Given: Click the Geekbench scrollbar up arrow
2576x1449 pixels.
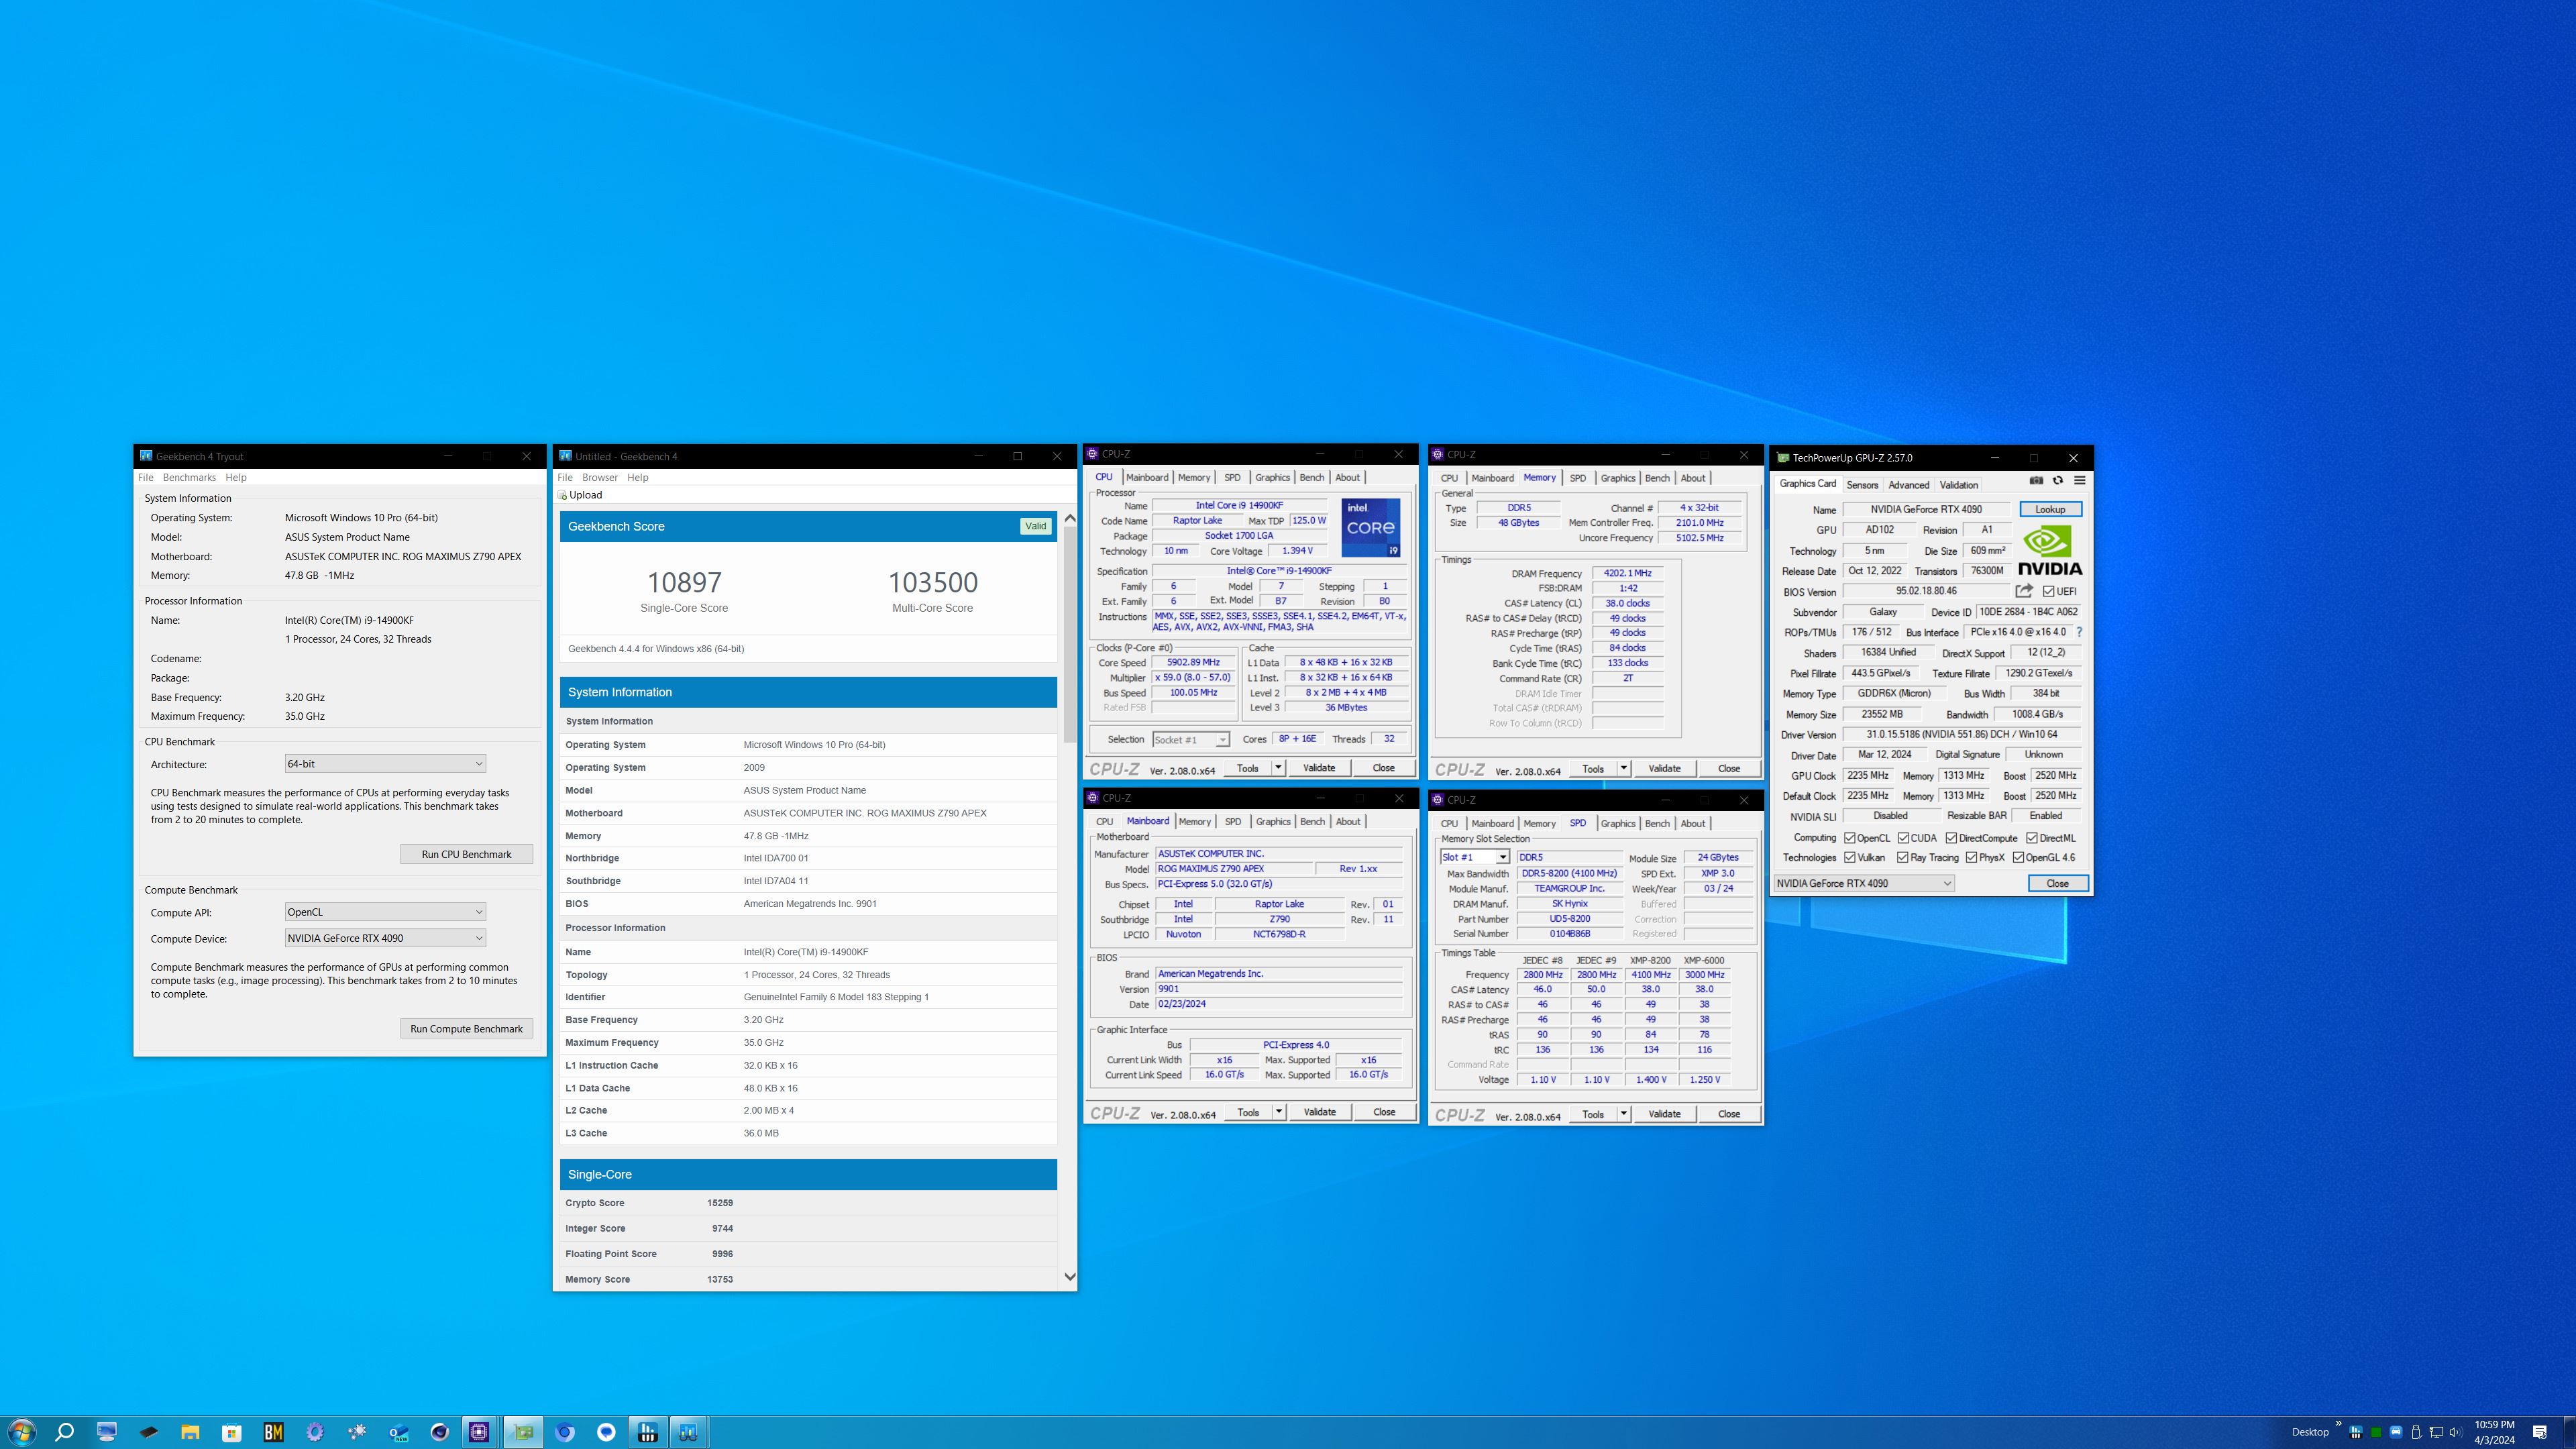Looking at the screenshot, I should 1069,518.
